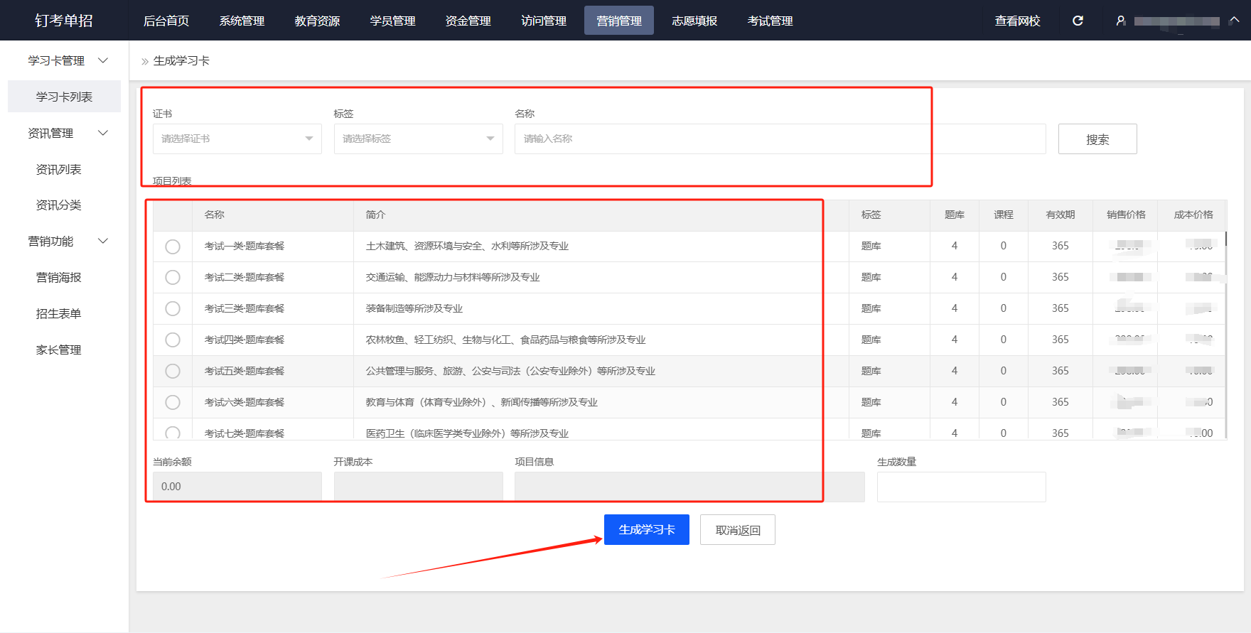Focus the 名称 search input field

pyautogui.click(x=779, y=139)
